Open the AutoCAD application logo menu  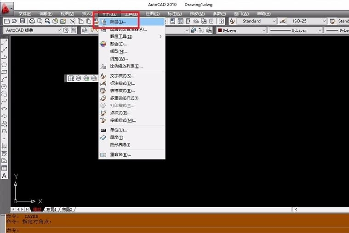[7, 8]
